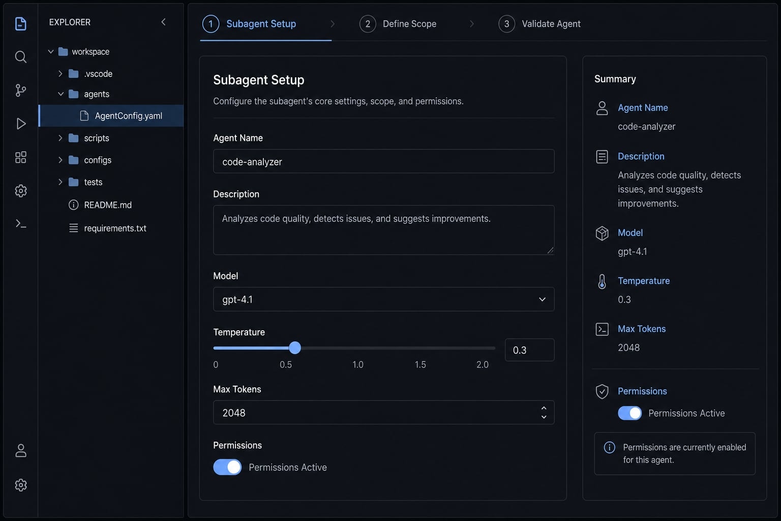Click the info icon beside README.md
The height and width of the screenshot is (521, 781).
pos(74,205)
